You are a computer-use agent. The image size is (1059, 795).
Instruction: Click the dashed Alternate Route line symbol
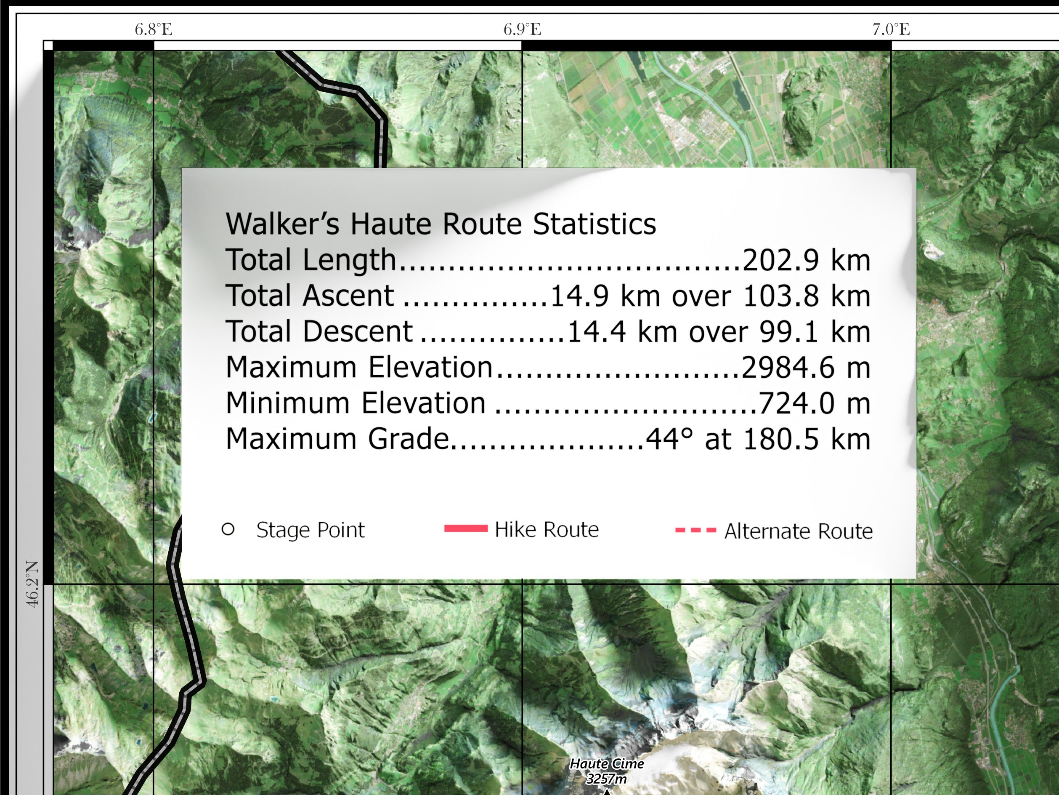[695, 530]
